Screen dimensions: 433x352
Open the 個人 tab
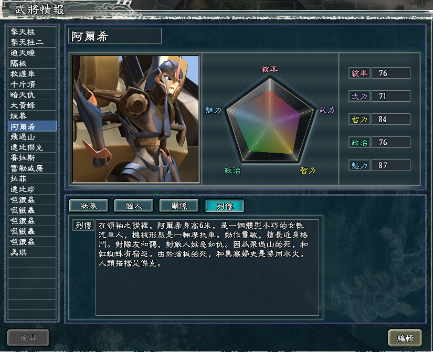click(134, 206)
